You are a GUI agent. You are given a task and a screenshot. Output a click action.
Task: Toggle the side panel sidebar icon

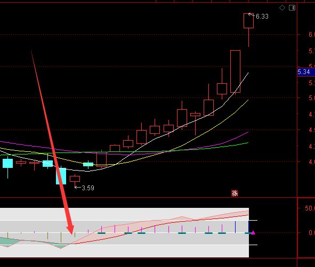pyautogui.click(x=292, y=8)
